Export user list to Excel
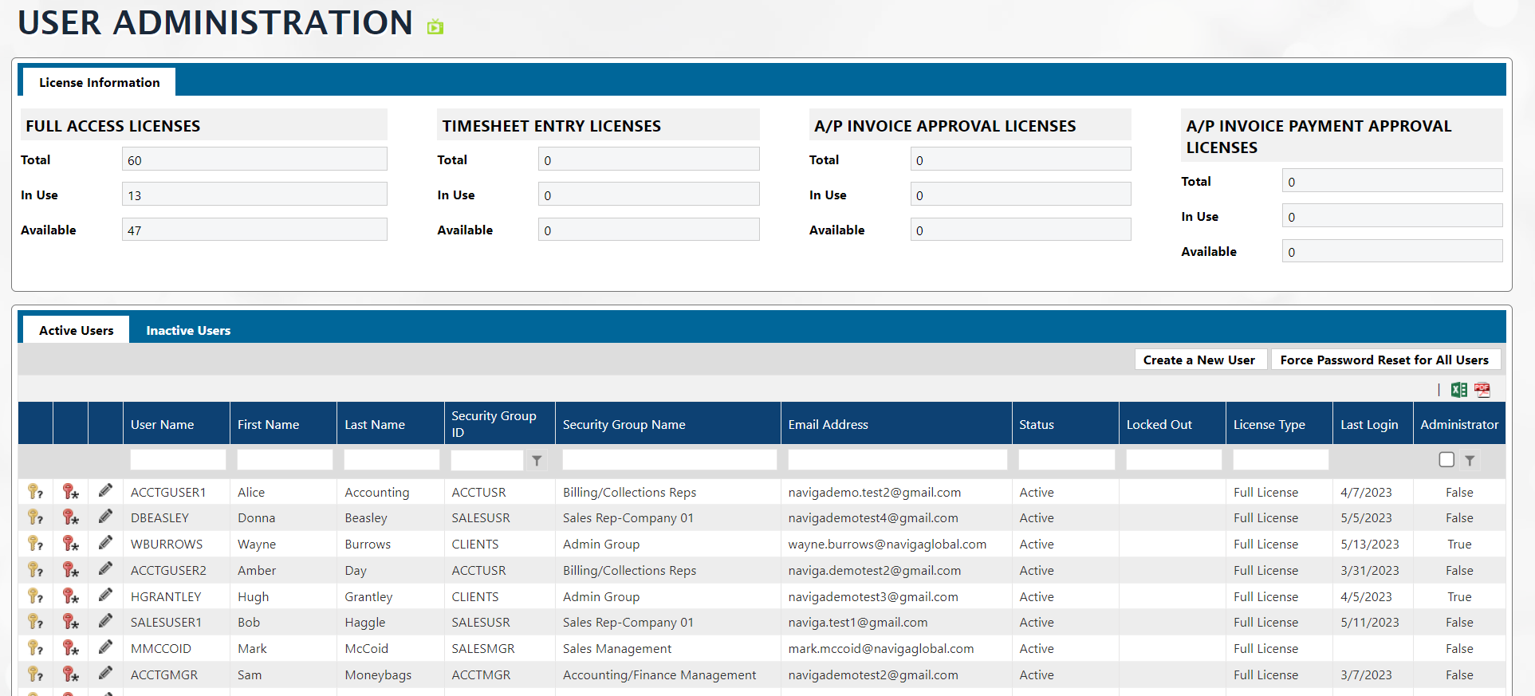Screen dimensions: 1535x696 tap(1458, 390)
